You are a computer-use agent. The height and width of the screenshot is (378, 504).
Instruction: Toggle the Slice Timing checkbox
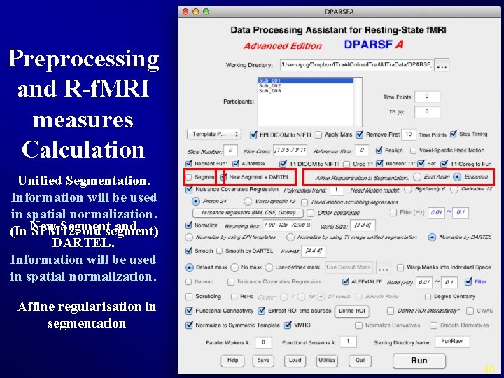click(x=453, y=134)
